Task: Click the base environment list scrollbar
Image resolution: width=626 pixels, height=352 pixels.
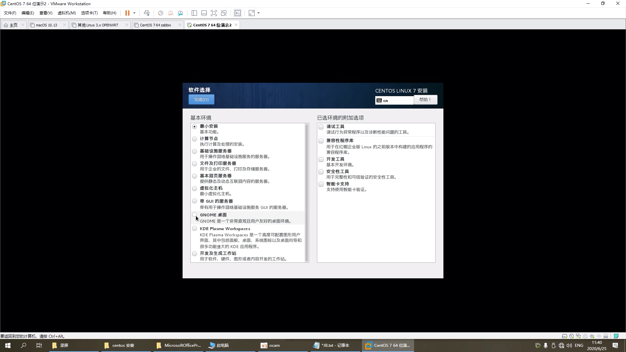Action: 306,193
